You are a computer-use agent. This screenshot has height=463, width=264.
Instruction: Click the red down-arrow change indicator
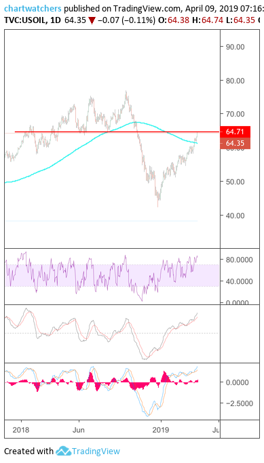92,21
